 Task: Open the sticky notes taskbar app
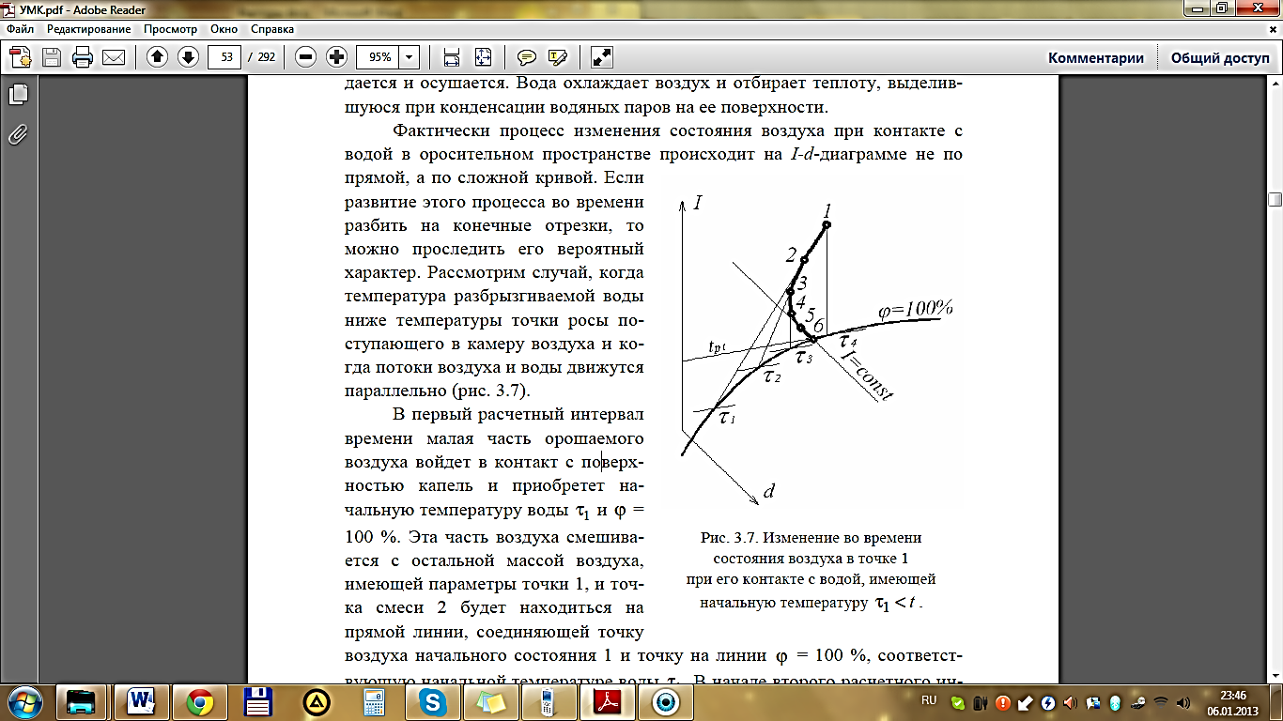pos(491,701)
